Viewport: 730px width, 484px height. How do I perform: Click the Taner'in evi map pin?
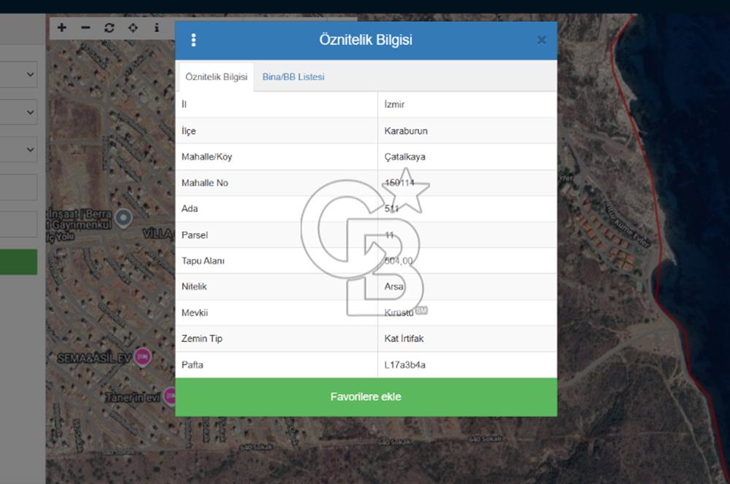coord(169,396)
